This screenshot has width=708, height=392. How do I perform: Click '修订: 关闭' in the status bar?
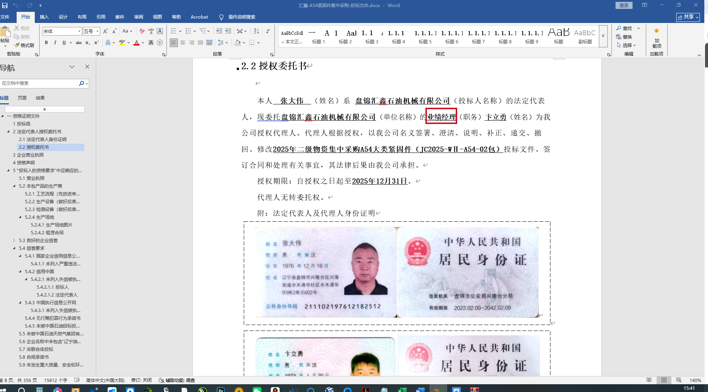pyautogui.click(x=141, y=380)
